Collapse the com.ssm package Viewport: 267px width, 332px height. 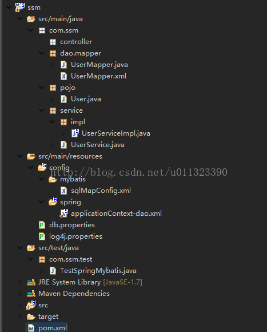31,30
